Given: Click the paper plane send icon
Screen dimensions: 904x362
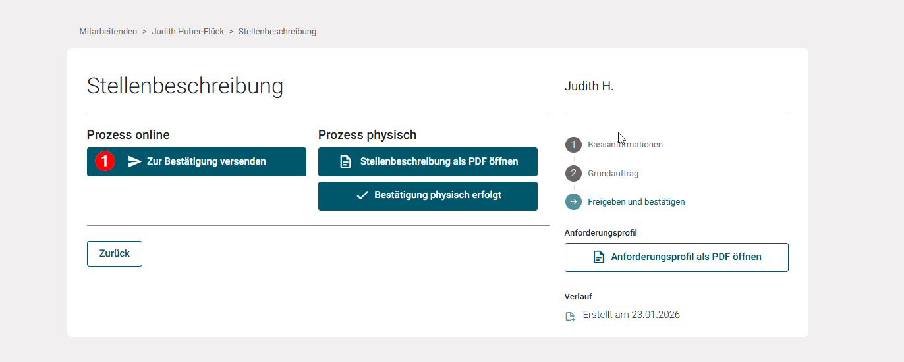Looking at the screenshot, I should tap(135, 162).
